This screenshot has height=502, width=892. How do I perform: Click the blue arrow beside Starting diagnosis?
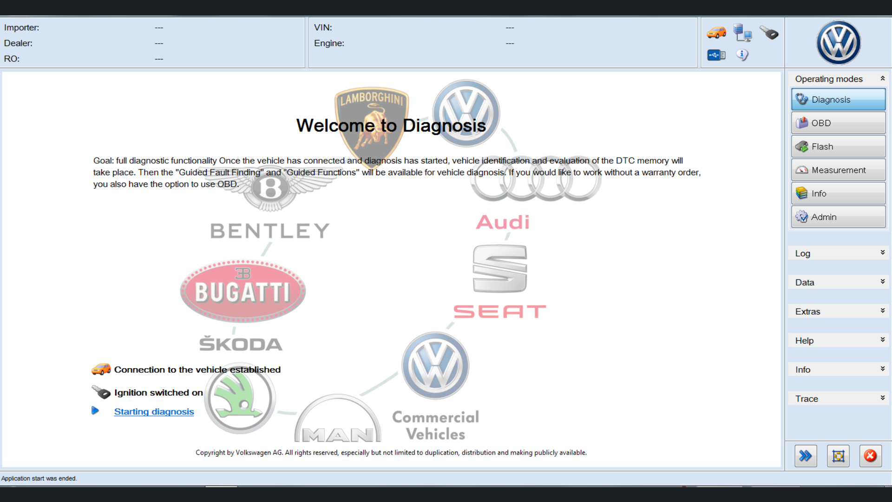(95, 410)
